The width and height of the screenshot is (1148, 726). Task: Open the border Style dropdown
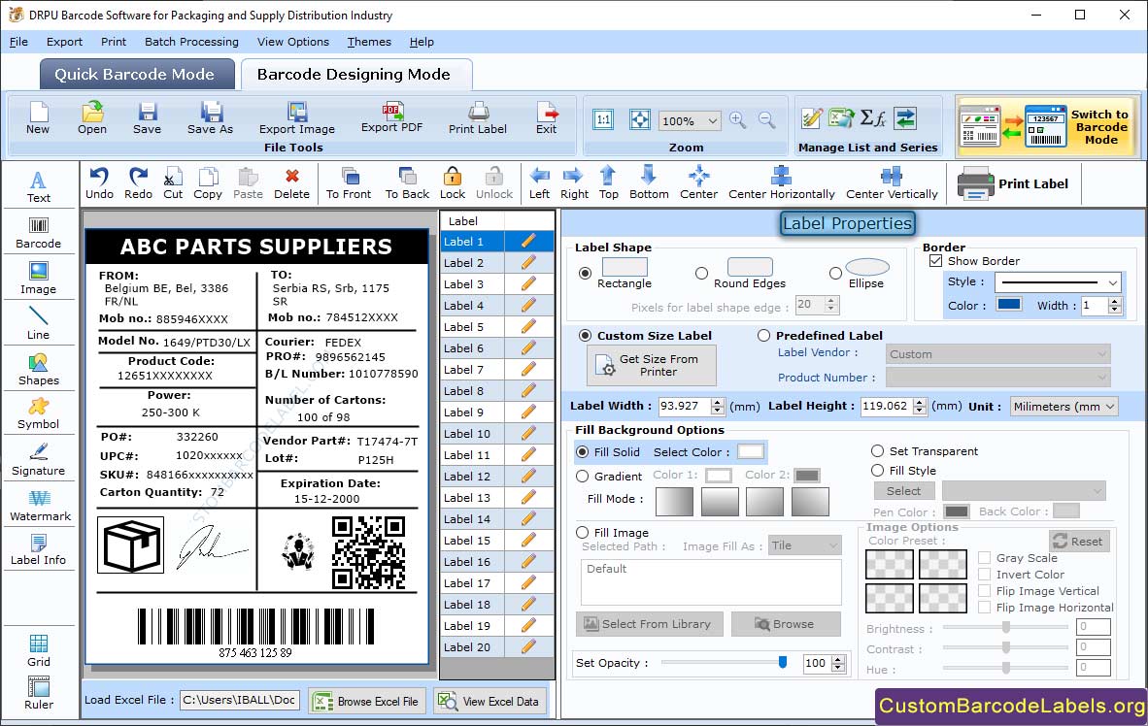[1112, 281]
